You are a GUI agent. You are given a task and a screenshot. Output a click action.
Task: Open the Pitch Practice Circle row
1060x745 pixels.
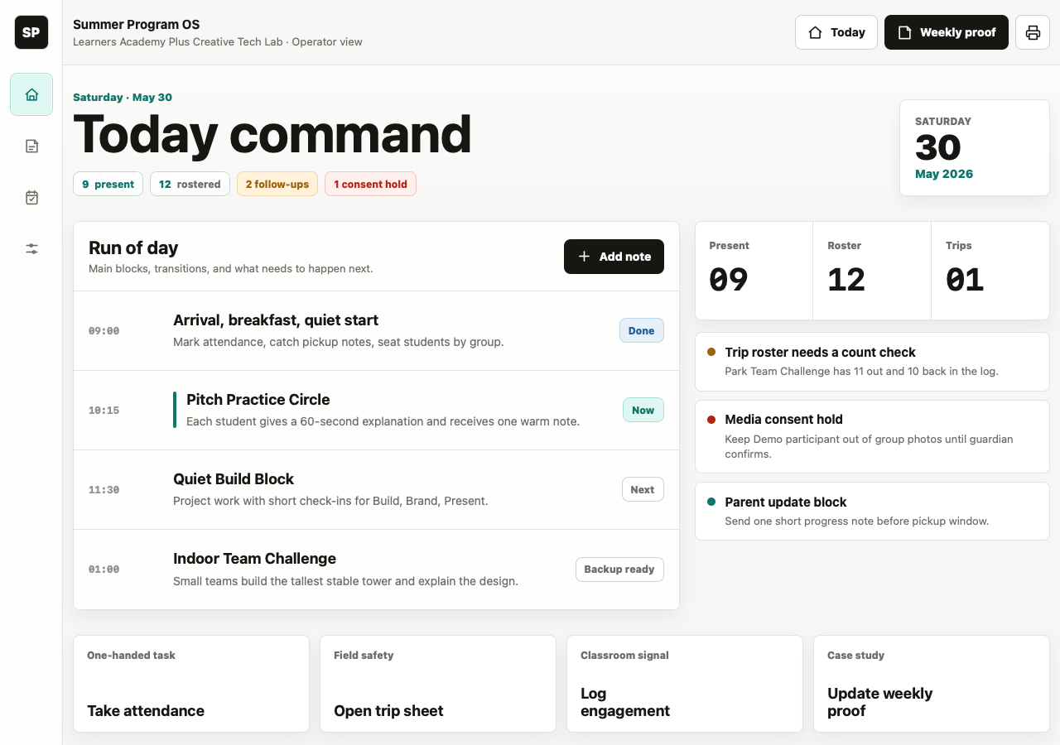coord(376,410)
